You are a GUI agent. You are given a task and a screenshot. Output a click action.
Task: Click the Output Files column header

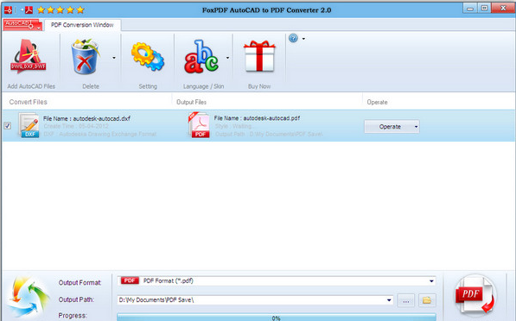[x=191, y=102]
